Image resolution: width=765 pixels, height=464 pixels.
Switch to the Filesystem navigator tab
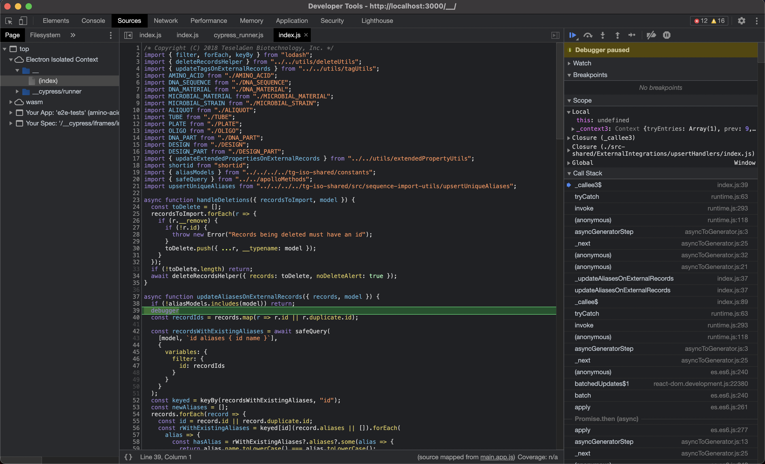coord(45,35)
